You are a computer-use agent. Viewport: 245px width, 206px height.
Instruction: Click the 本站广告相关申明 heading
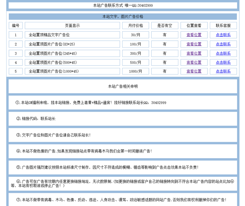coord(123,86)
